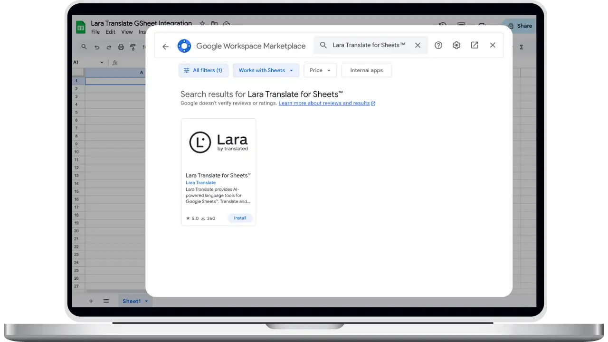
Task: Open the search magnifier in the Sheets toolbar
Action: point(84,47)
